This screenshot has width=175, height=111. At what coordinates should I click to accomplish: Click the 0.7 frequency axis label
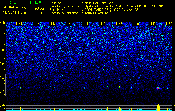[3, 92]
